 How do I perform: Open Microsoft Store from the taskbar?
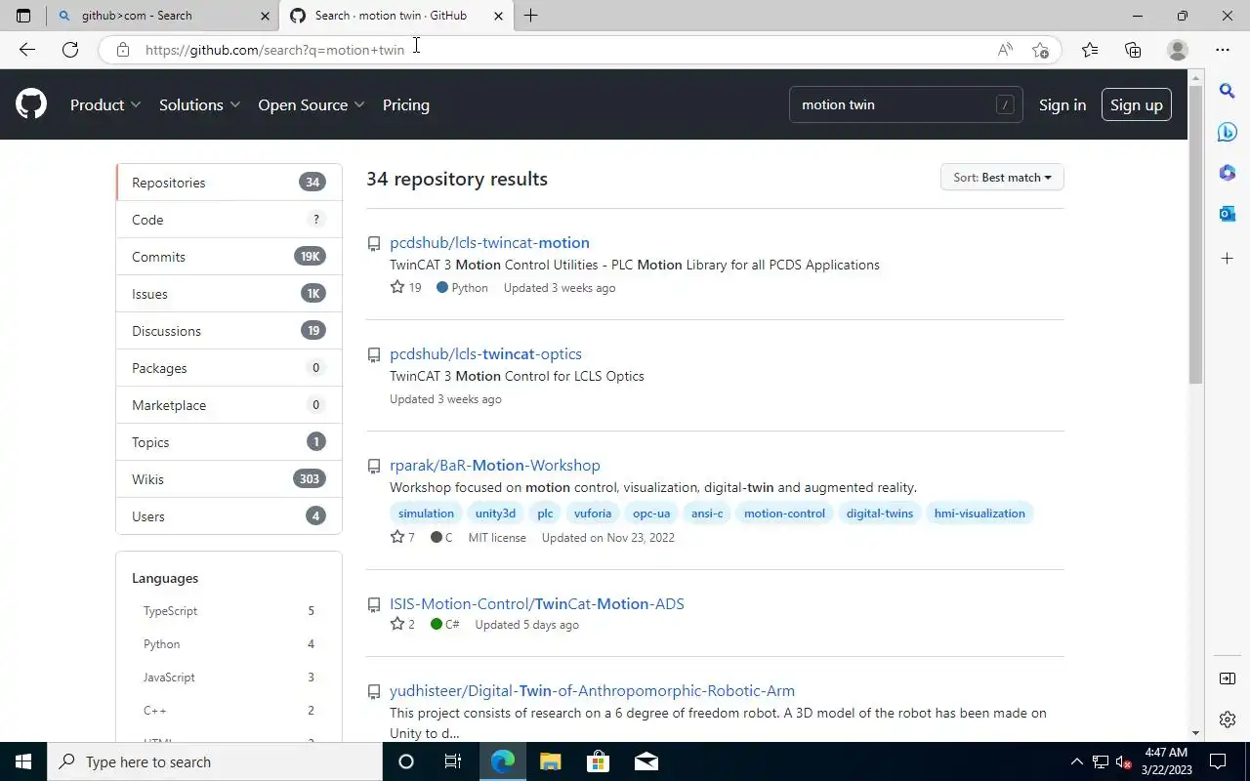[598, 761]
